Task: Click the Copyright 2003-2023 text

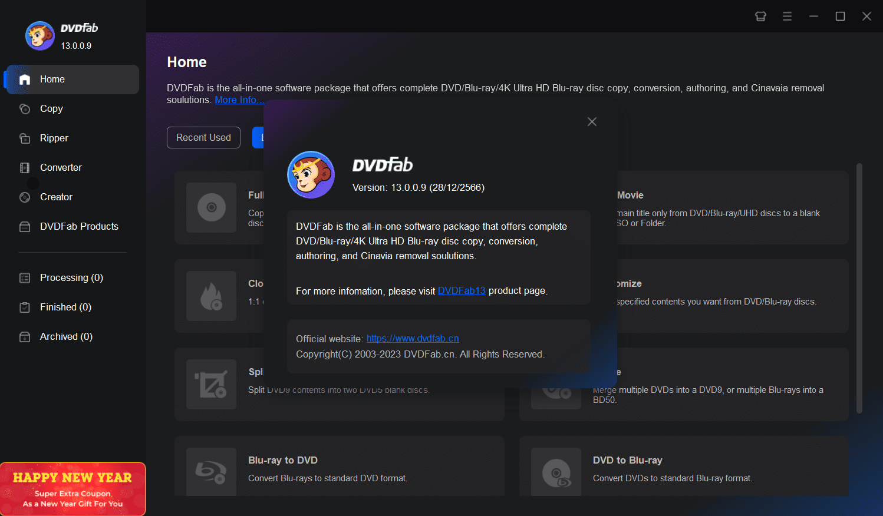Action: click(x=420, y=355)
